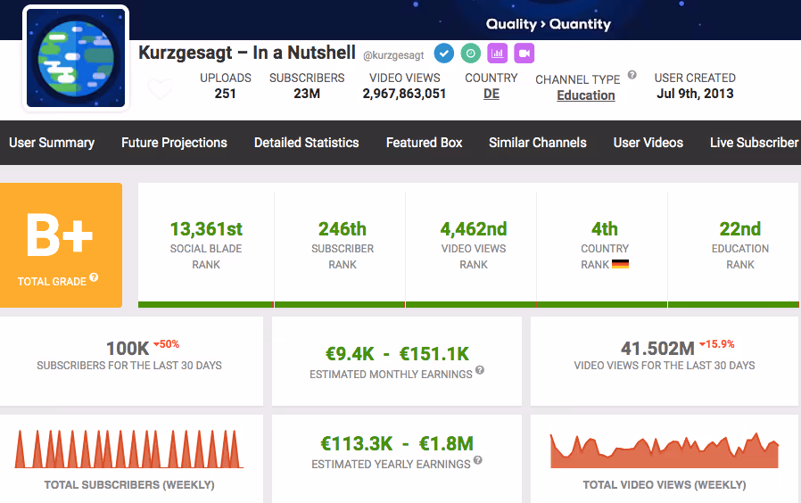Open the purple bar chart icon
The image size is (801, 503).
497,54
